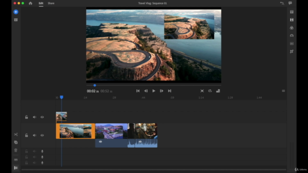This screenshot has width=308, height=173.
Task: Click the blue playhead marker on timeline ruler
Action: pos(62,97)
